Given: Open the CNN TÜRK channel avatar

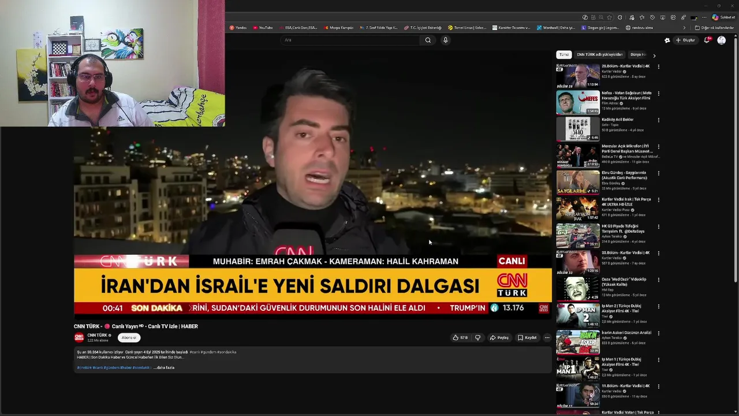Looking at the screenshot, I should click(x=79, y=337).
